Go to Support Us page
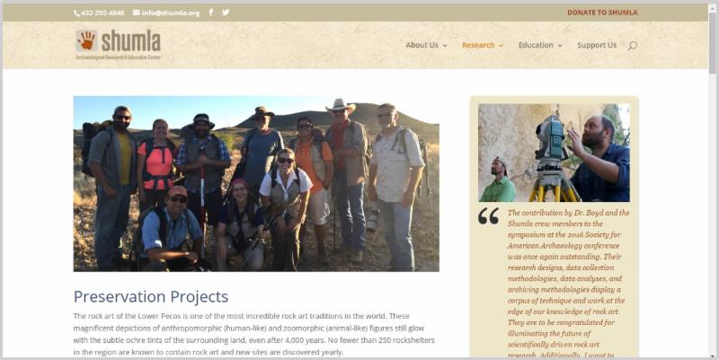 [x=597, y=45]
